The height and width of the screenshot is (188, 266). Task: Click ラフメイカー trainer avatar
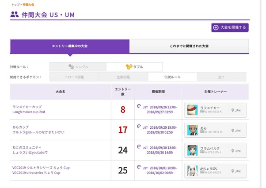coord(192,110)
